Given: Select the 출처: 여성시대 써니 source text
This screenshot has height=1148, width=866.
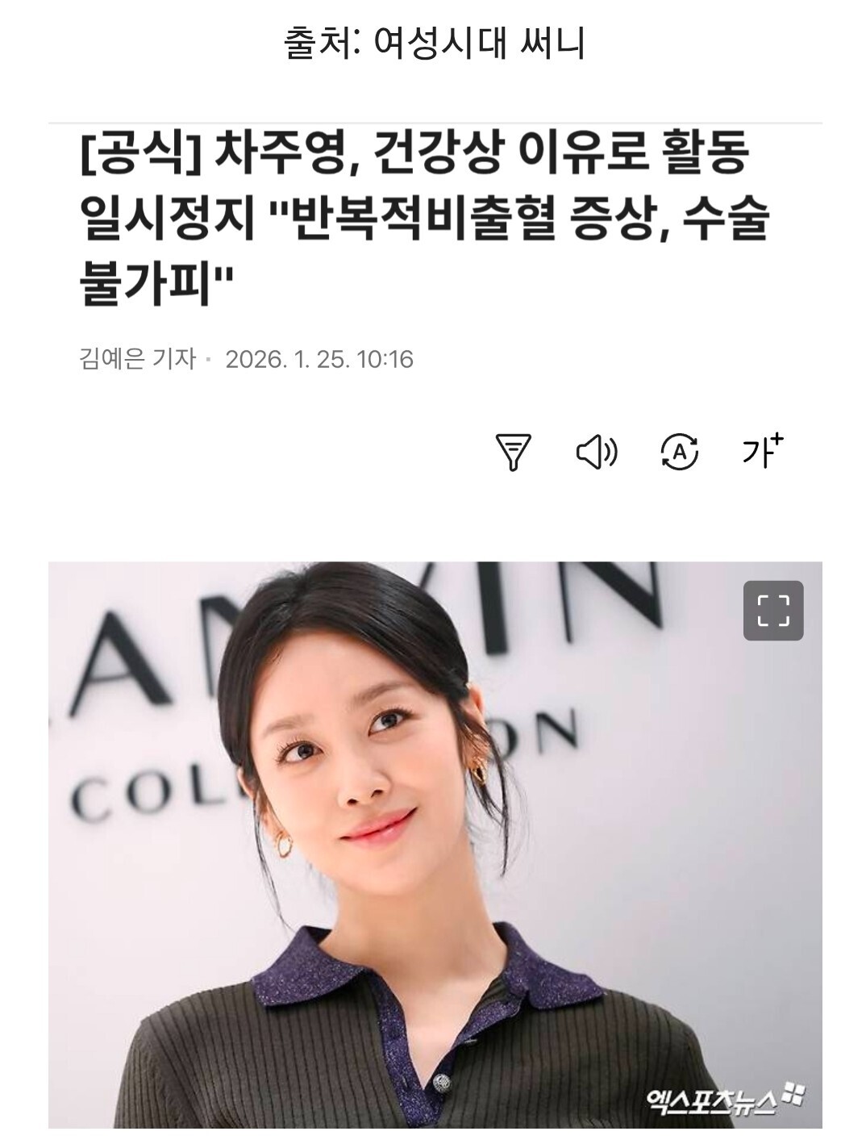Looking at the screenshot, I should tap(434, 44).
